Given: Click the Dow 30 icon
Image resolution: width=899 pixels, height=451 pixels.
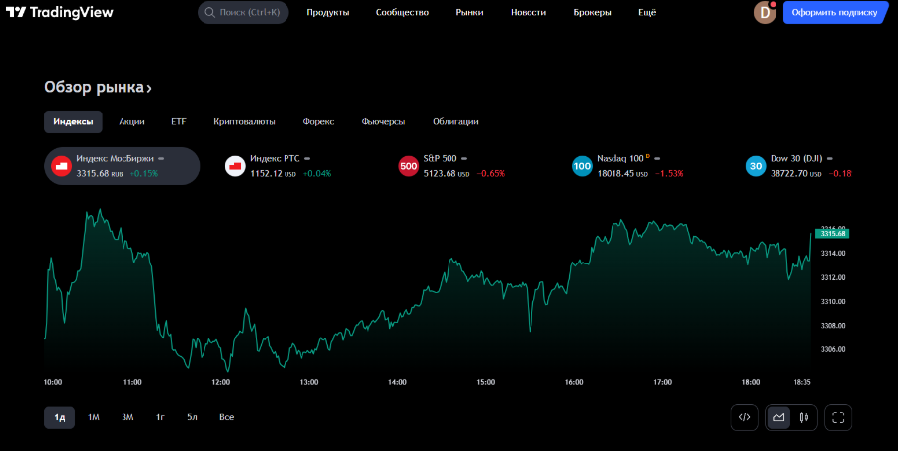Looking at the screenshot, I should click(756, 166).
